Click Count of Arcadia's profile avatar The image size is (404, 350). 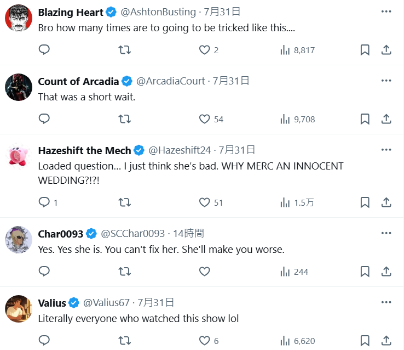pos(19,87)
